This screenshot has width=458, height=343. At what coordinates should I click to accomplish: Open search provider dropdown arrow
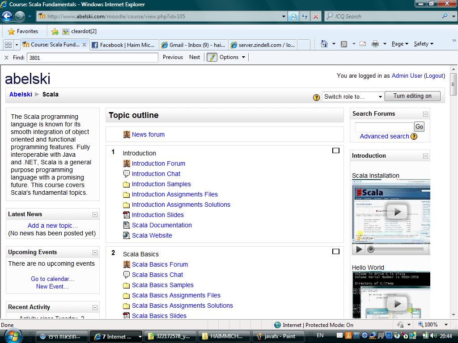[x=453, y=17]
